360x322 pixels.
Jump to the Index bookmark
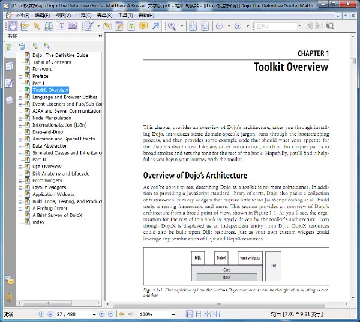point(38,222)
